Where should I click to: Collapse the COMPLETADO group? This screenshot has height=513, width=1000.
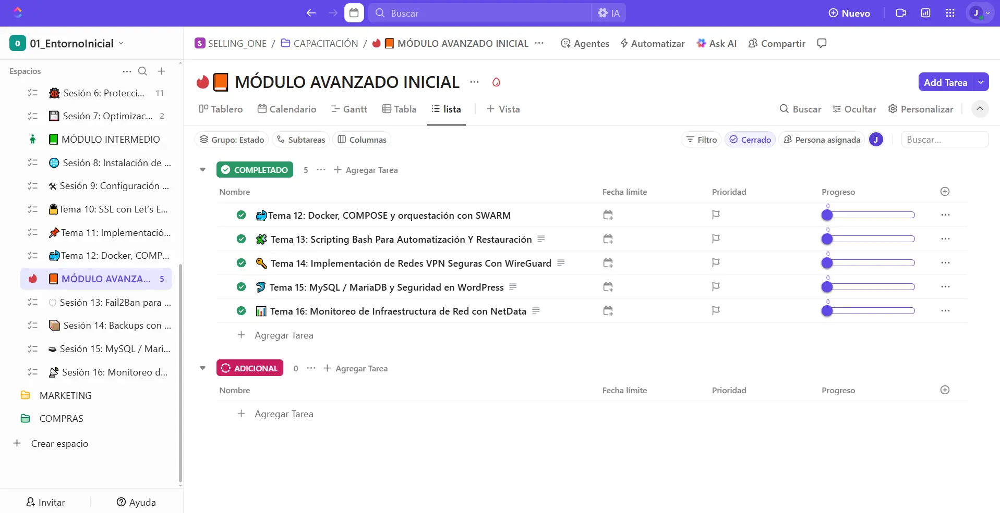point(203,170)
